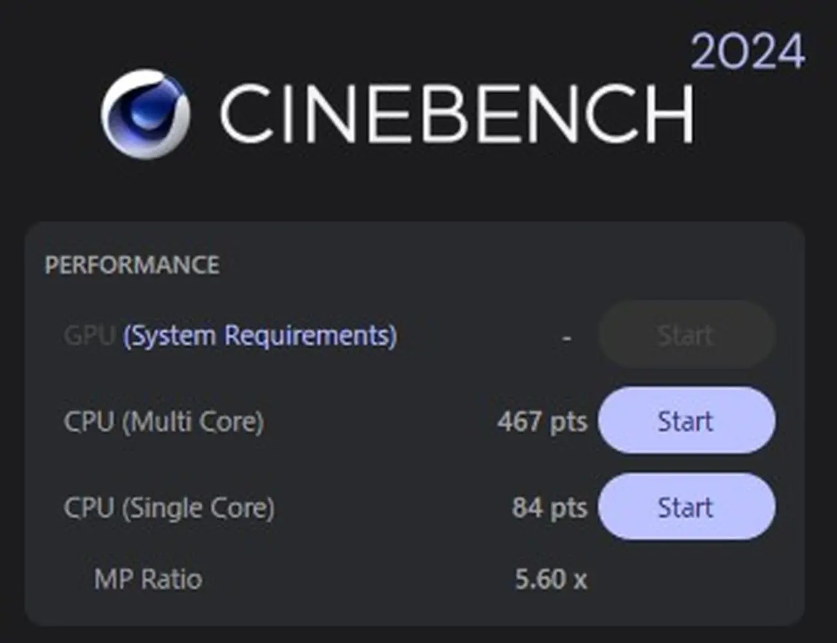Open the System Requirements link

coord(260,336)
